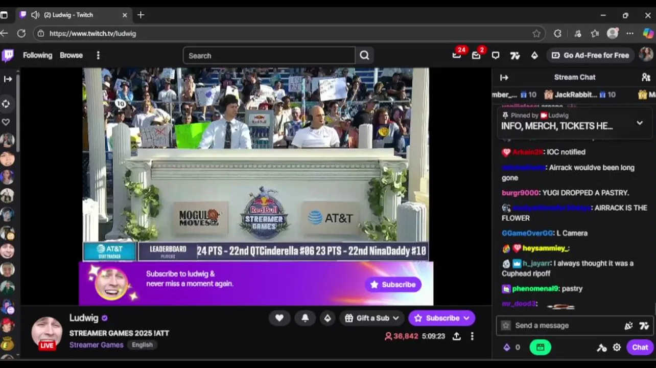Open three-dot stream options beside share icon
This screenshot has width=656, height=368.
click(472, 336)
